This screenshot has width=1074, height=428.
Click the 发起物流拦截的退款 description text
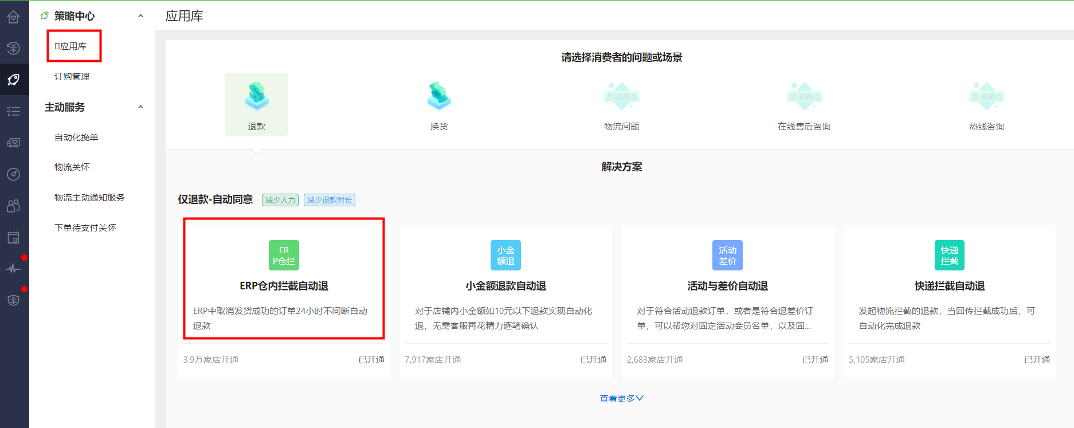pyautogui.click(x=947, y=318)
